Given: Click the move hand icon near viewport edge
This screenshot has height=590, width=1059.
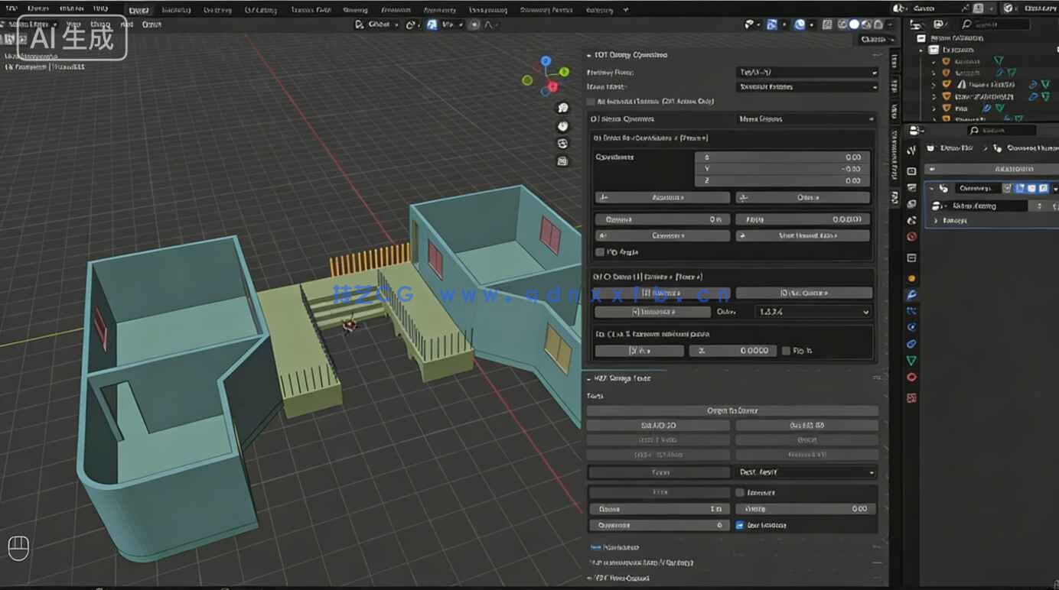Looking at the screenshot, I should point(562,126).
